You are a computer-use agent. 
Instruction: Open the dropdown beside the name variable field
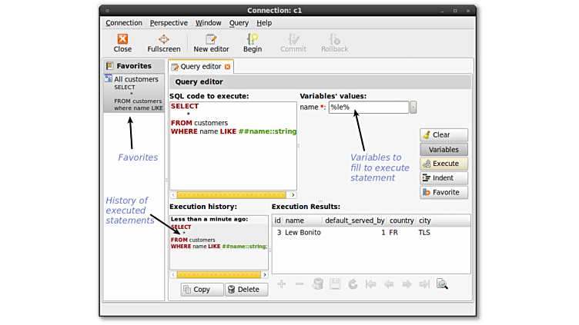(x=413, y=108)
